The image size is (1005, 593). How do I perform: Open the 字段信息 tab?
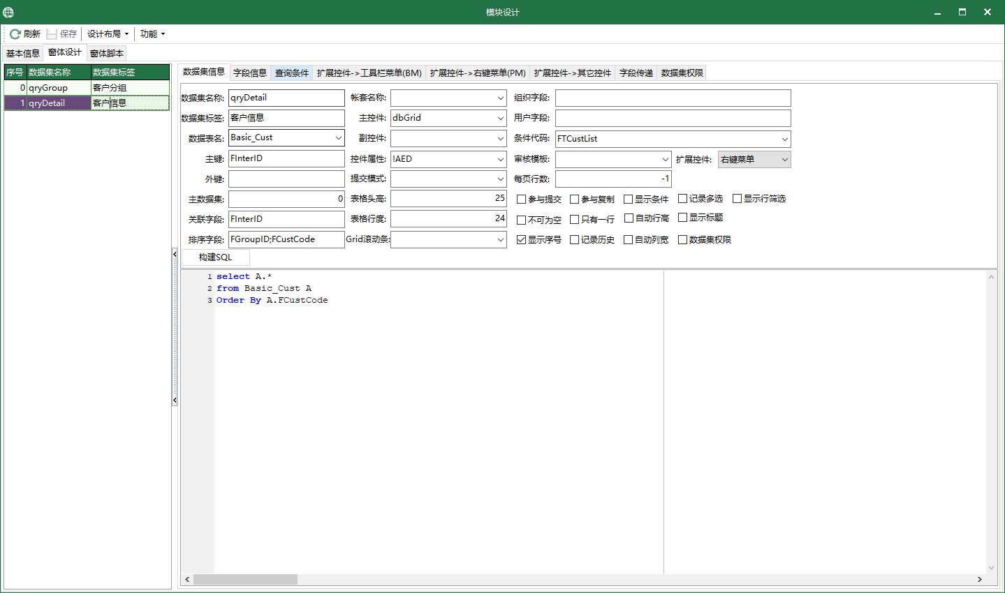250,73
